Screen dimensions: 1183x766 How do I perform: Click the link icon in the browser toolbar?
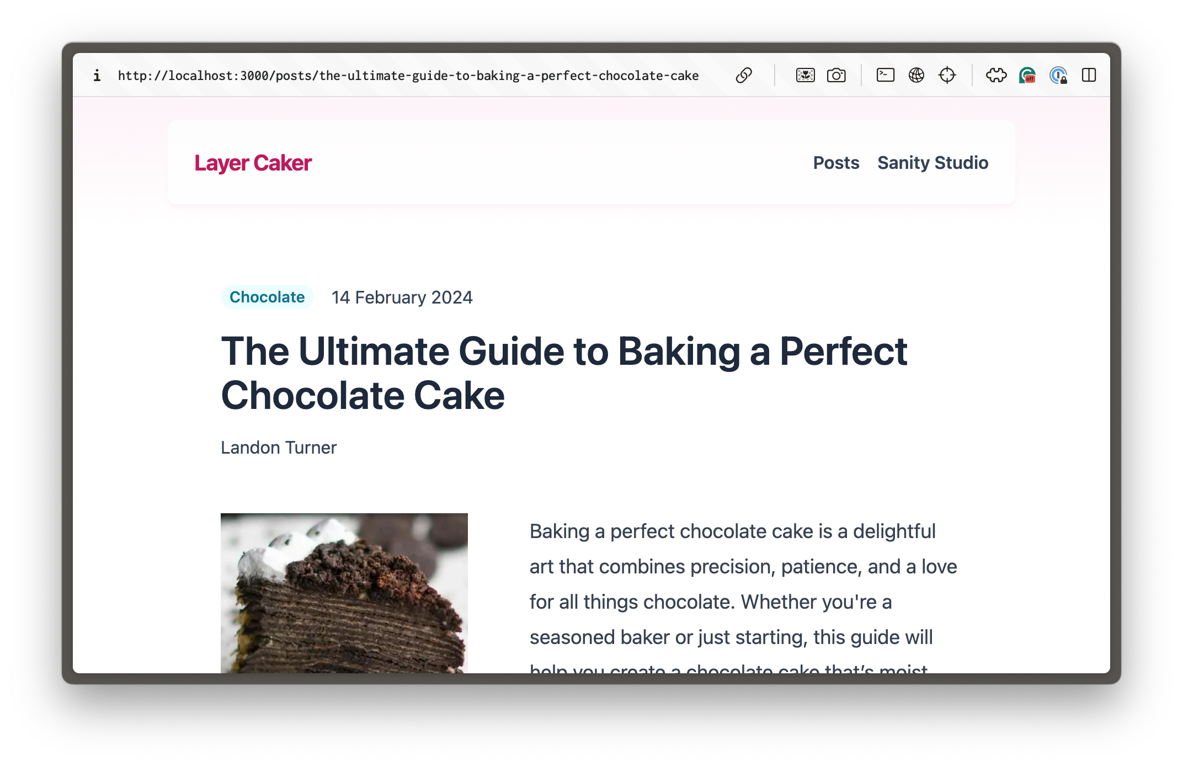click(x=743, y=75)
